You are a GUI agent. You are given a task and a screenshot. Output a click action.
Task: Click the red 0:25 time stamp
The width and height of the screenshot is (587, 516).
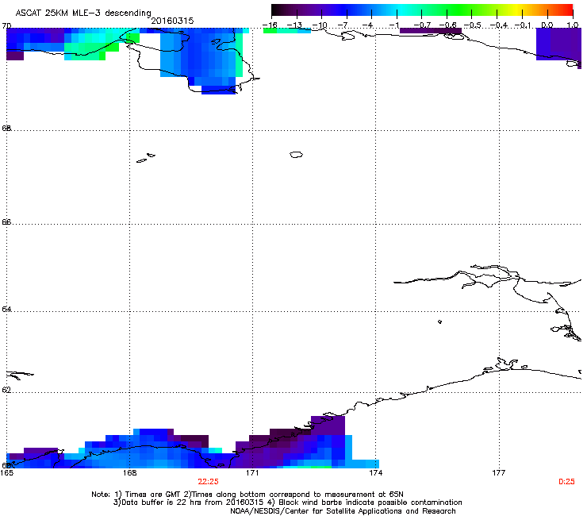(x=566, y=482)
